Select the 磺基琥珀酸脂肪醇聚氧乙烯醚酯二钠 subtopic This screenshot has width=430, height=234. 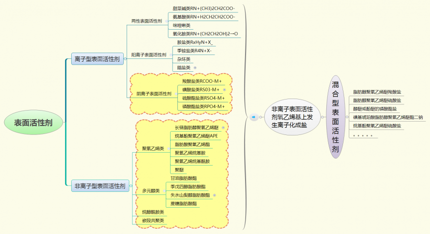(x=387, y=117)
